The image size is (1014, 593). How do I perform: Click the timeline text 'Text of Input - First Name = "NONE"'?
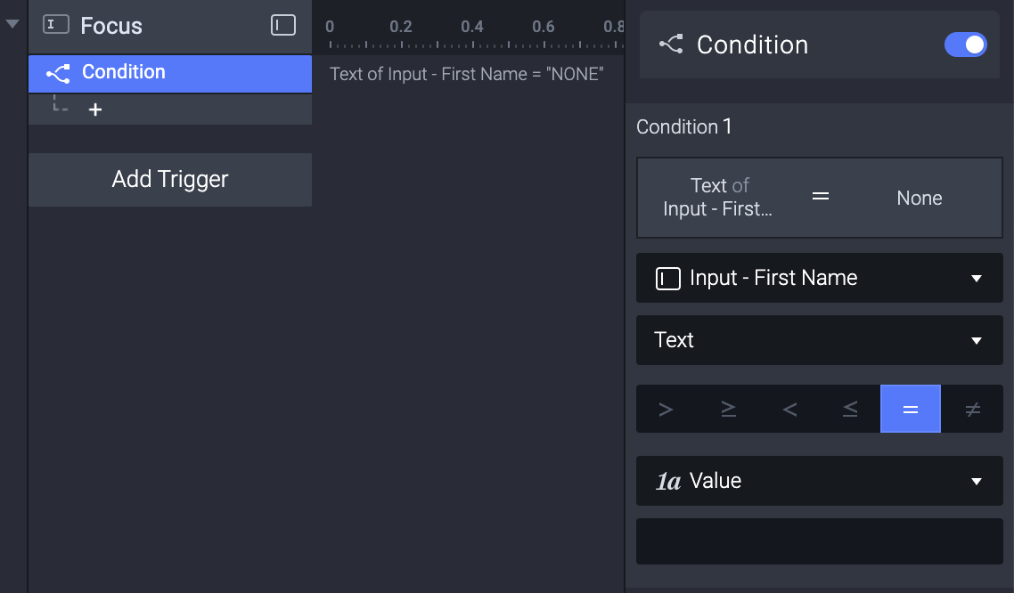pos(466,74)
